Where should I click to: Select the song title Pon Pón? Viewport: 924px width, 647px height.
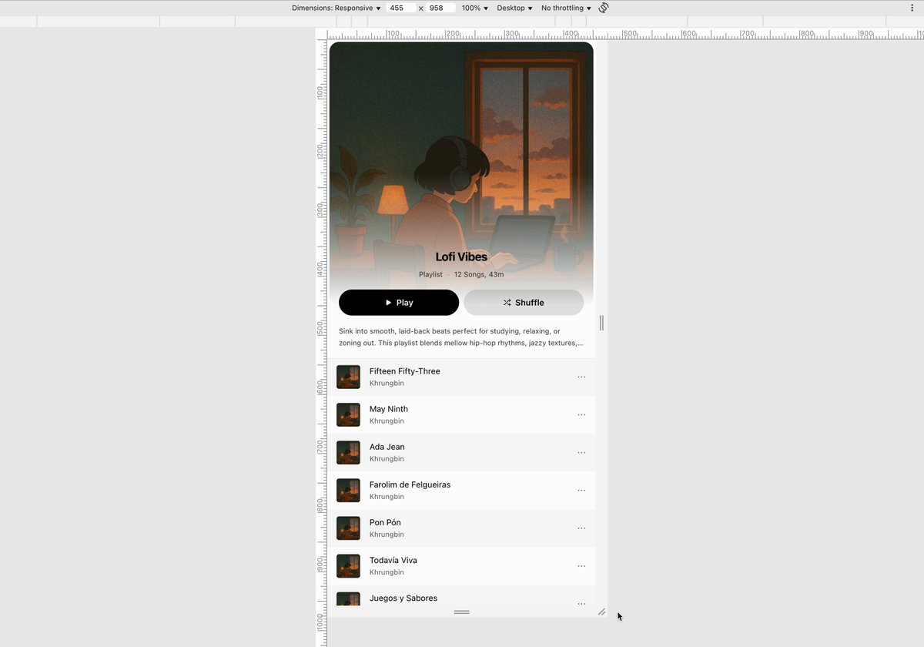click(385, 522)
